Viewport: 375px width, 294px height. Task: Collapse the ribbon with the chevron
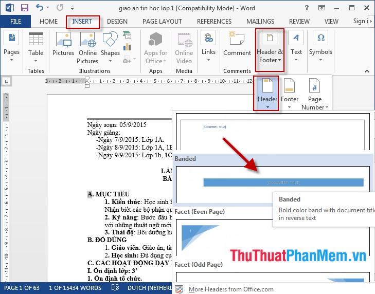(367, 71)
